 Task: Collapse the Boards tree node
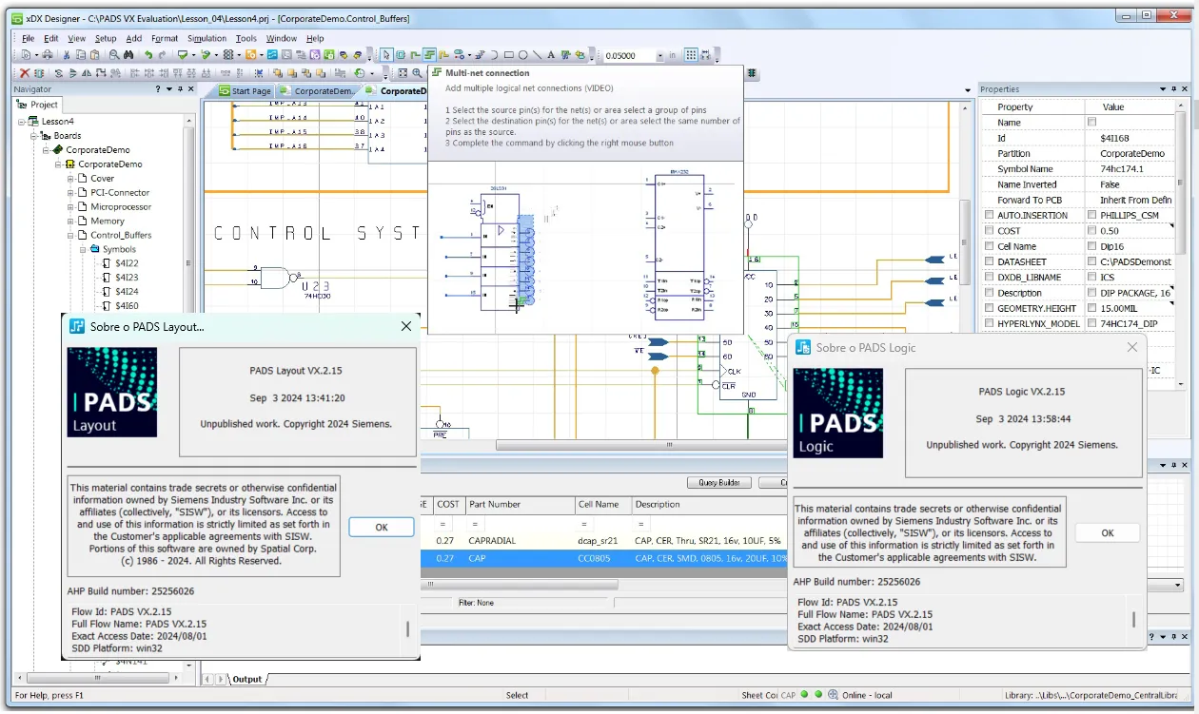point(33,136)
